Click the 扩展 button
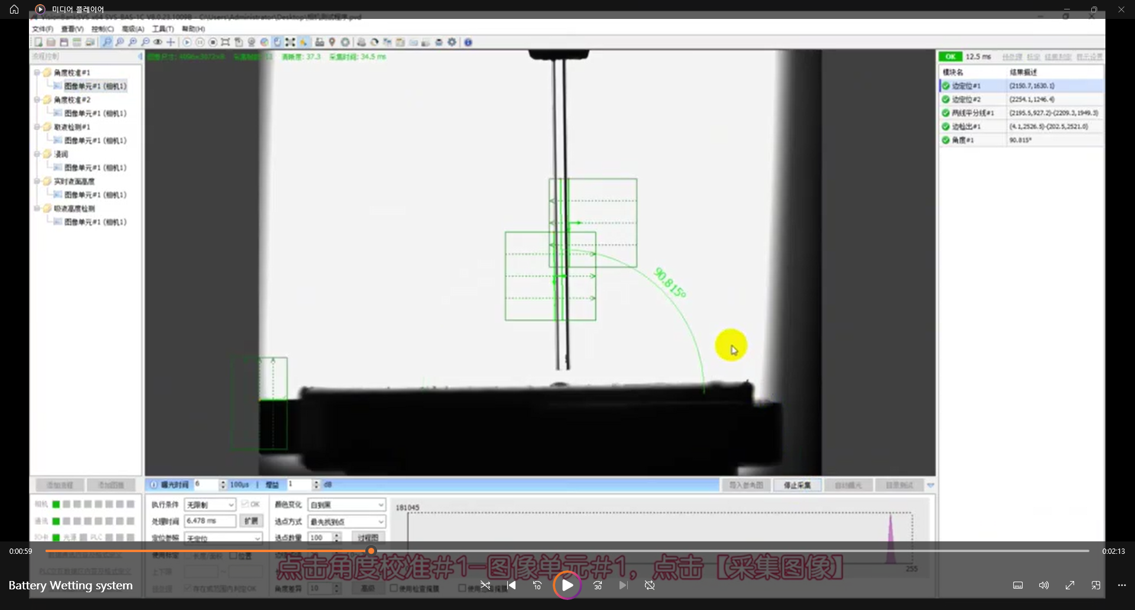This screenshot has width=1135, height=610. point(251,521)
